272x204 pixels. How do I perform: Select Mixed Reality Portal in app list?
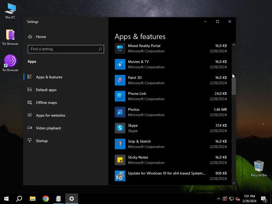(x=144, y=46)
